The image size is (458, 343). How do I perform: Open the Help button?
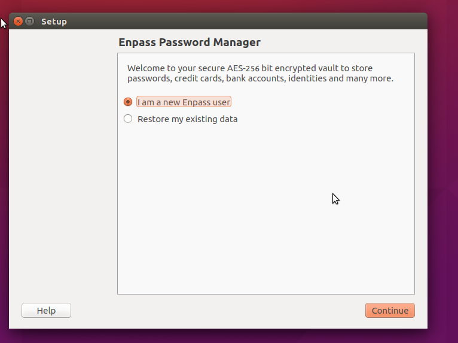(46, 310)
